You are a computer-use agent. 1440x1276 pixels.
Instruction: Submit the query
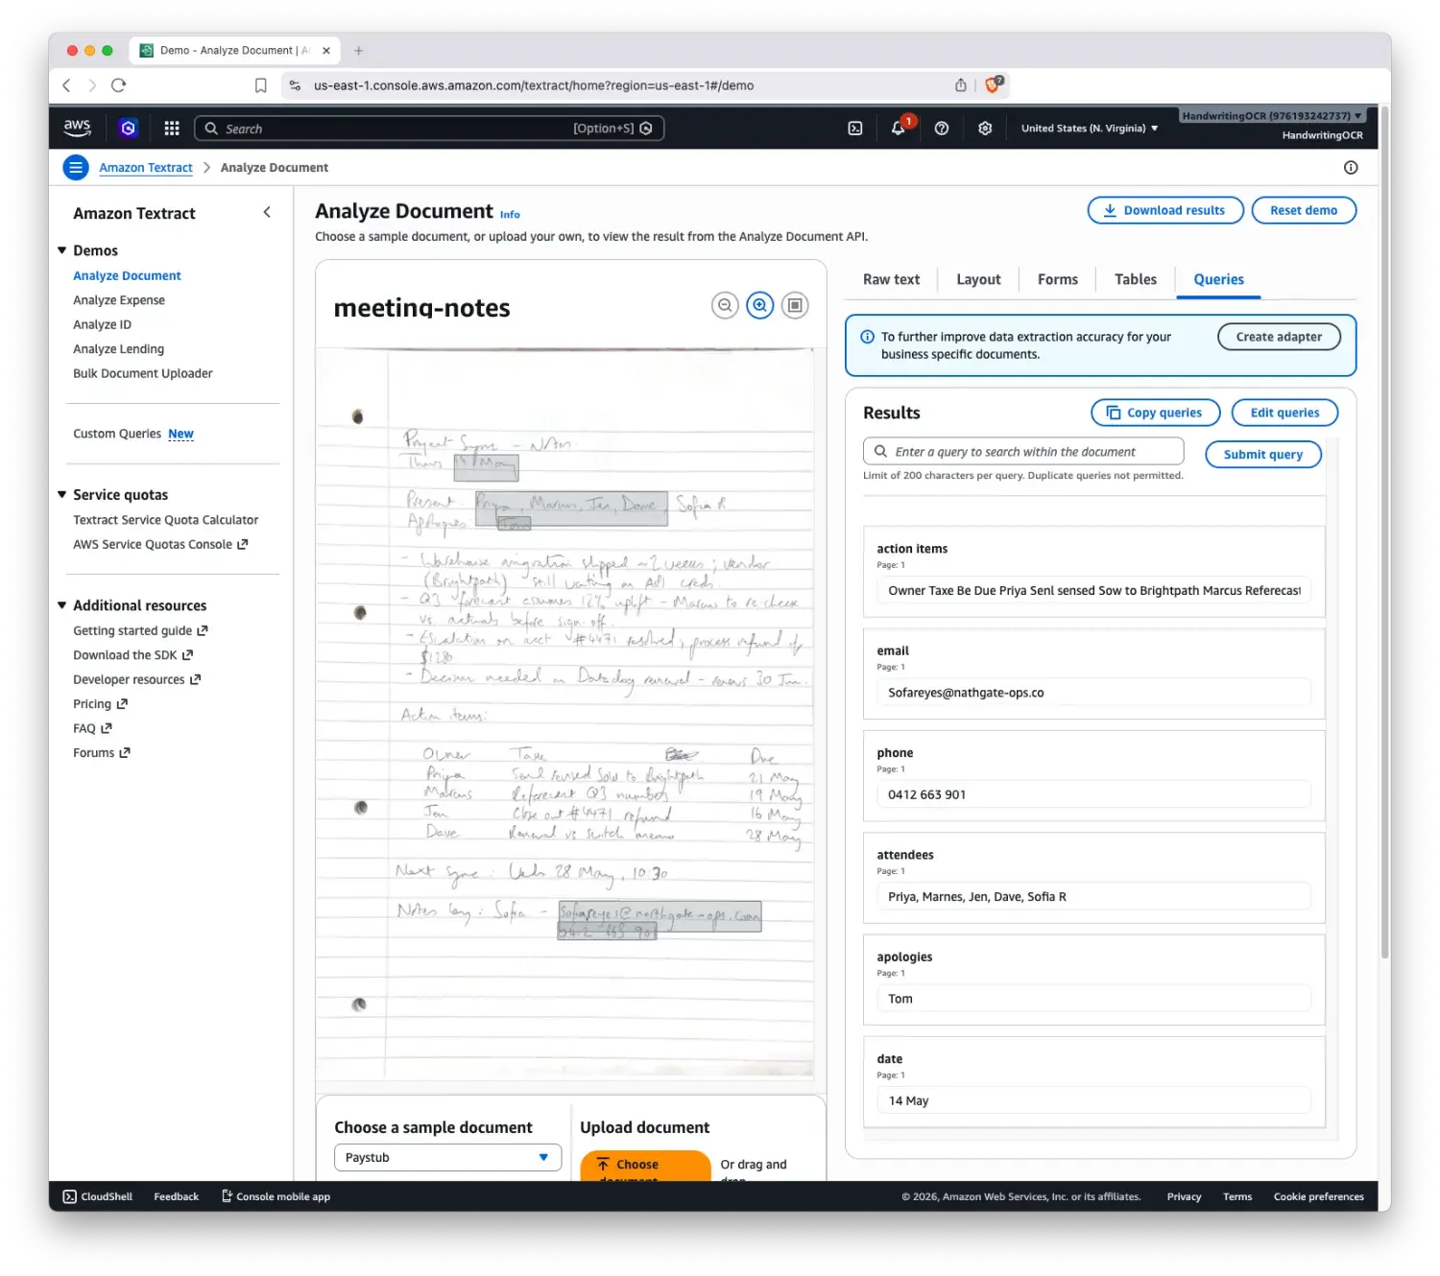1262,455
